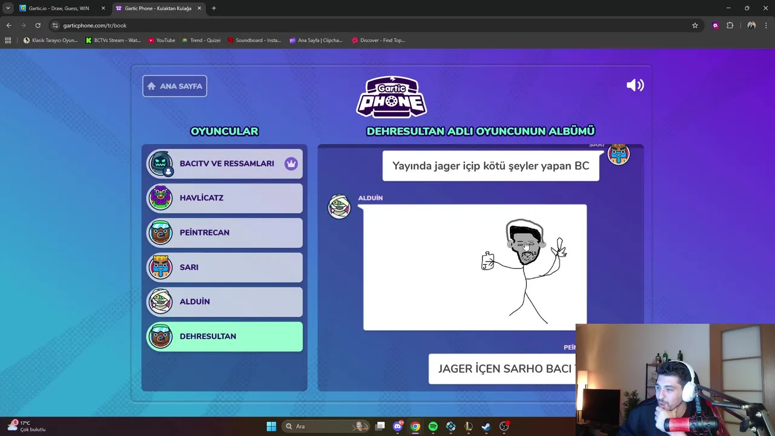Click taskbar search box Ara
The height and width of the screenshot is (436, 775).
pos(327,426)
